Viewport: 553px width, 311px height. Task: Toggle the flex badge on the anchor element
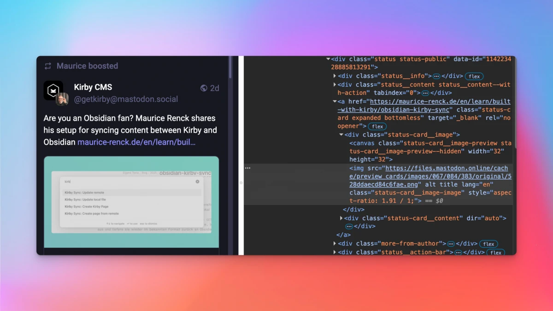[377, 126]
